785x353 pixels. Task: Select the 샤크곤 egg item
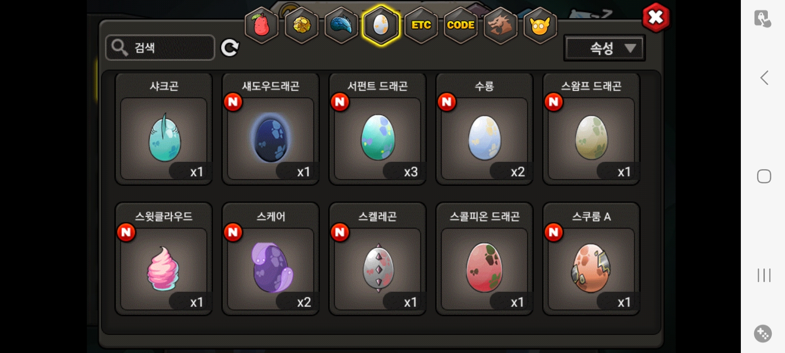click(x=164, y=129)
